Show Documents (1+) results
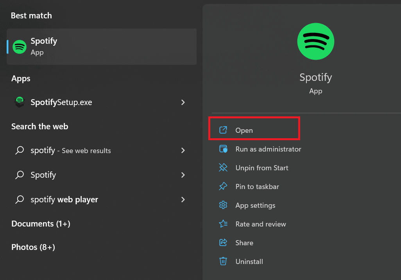401x280 pixels. coord(41,224)
